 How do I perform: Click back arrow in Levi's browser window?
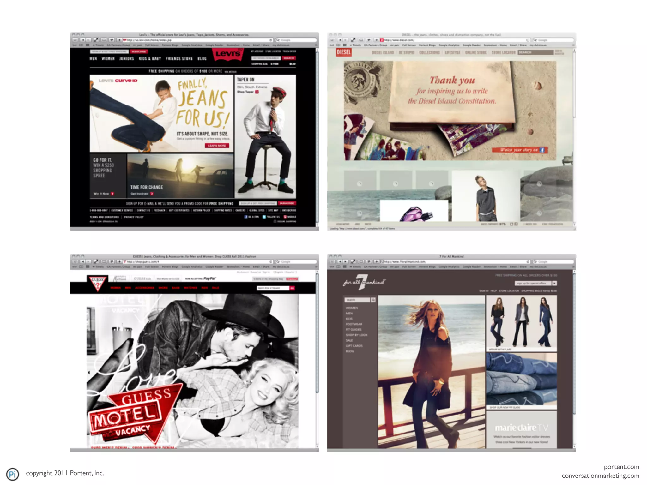pyautogui.click(x=82, y=40)
